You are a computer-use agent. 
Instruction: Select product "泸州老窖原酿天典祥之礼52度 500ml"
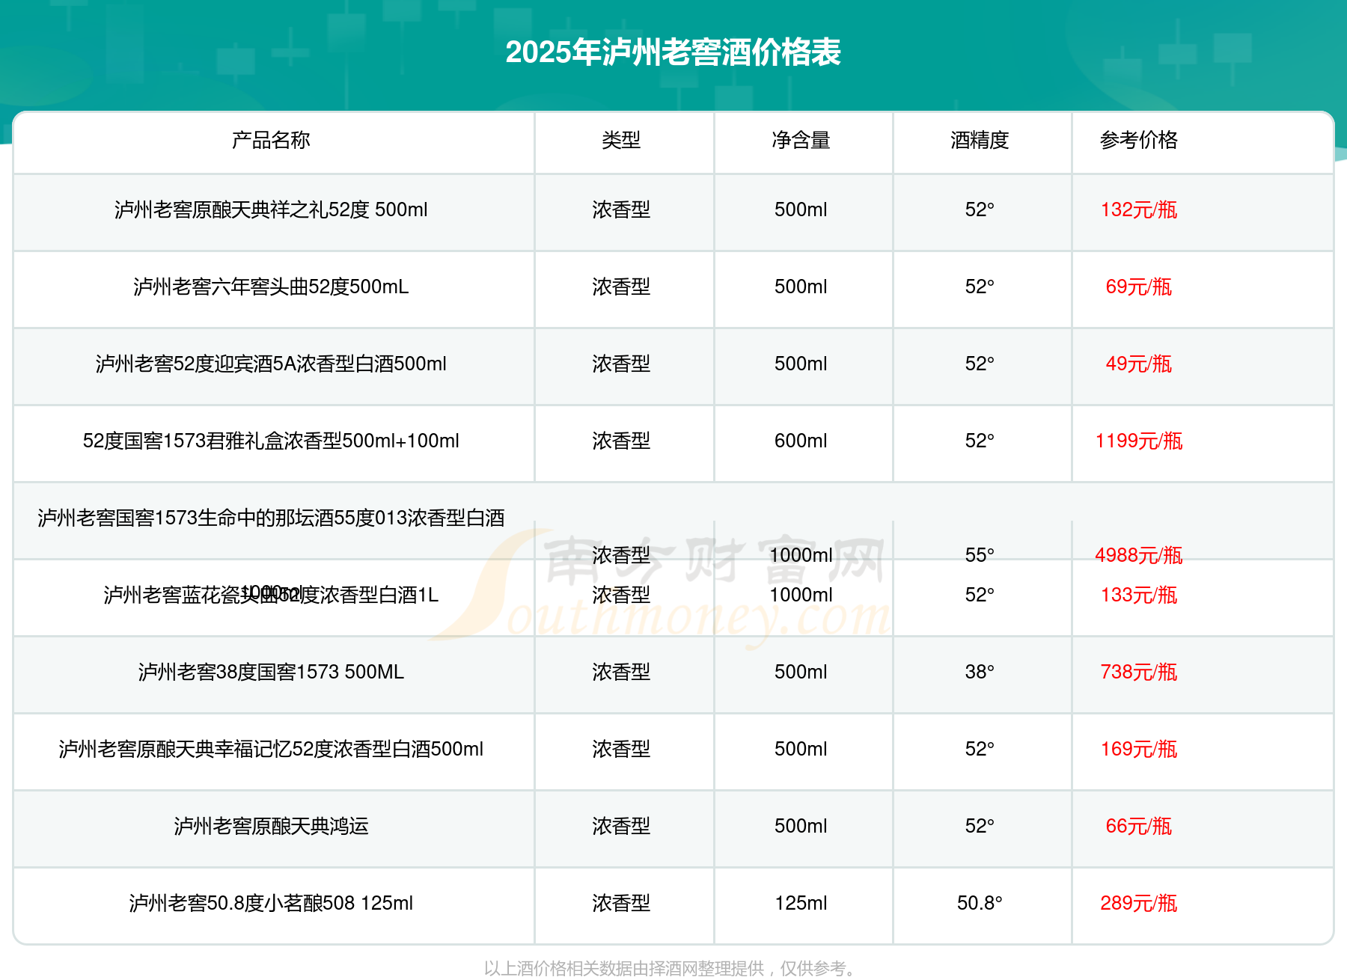pyautogui.click(x=271, y=209)
